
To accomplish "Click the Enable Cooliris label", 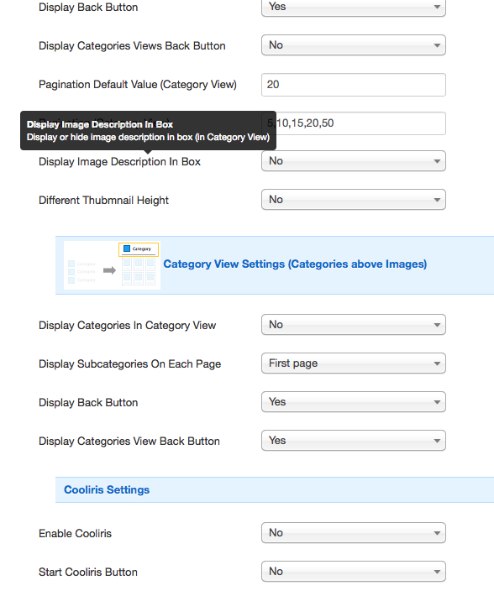I will point(75,534).
